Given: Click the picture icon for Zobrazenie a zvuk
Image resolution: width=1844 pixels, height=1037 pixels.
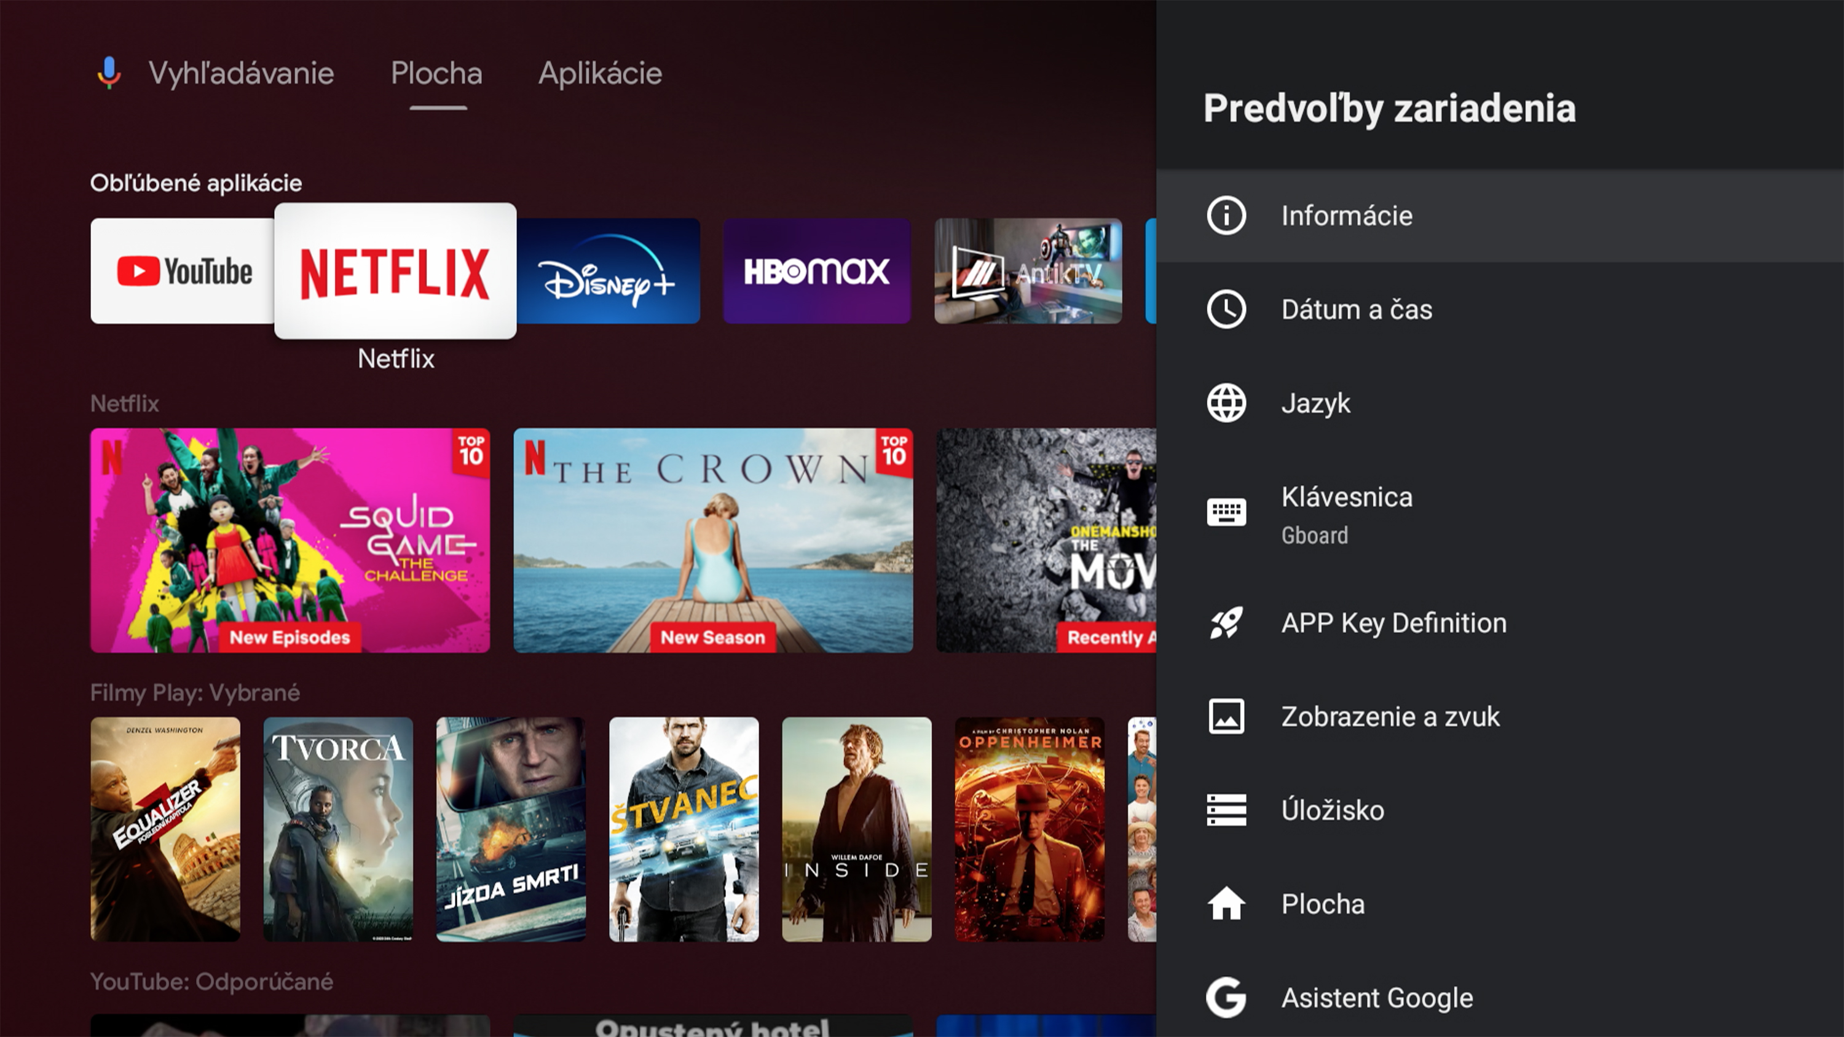Looking at the screenshot, I should [x=1226, y=716].
